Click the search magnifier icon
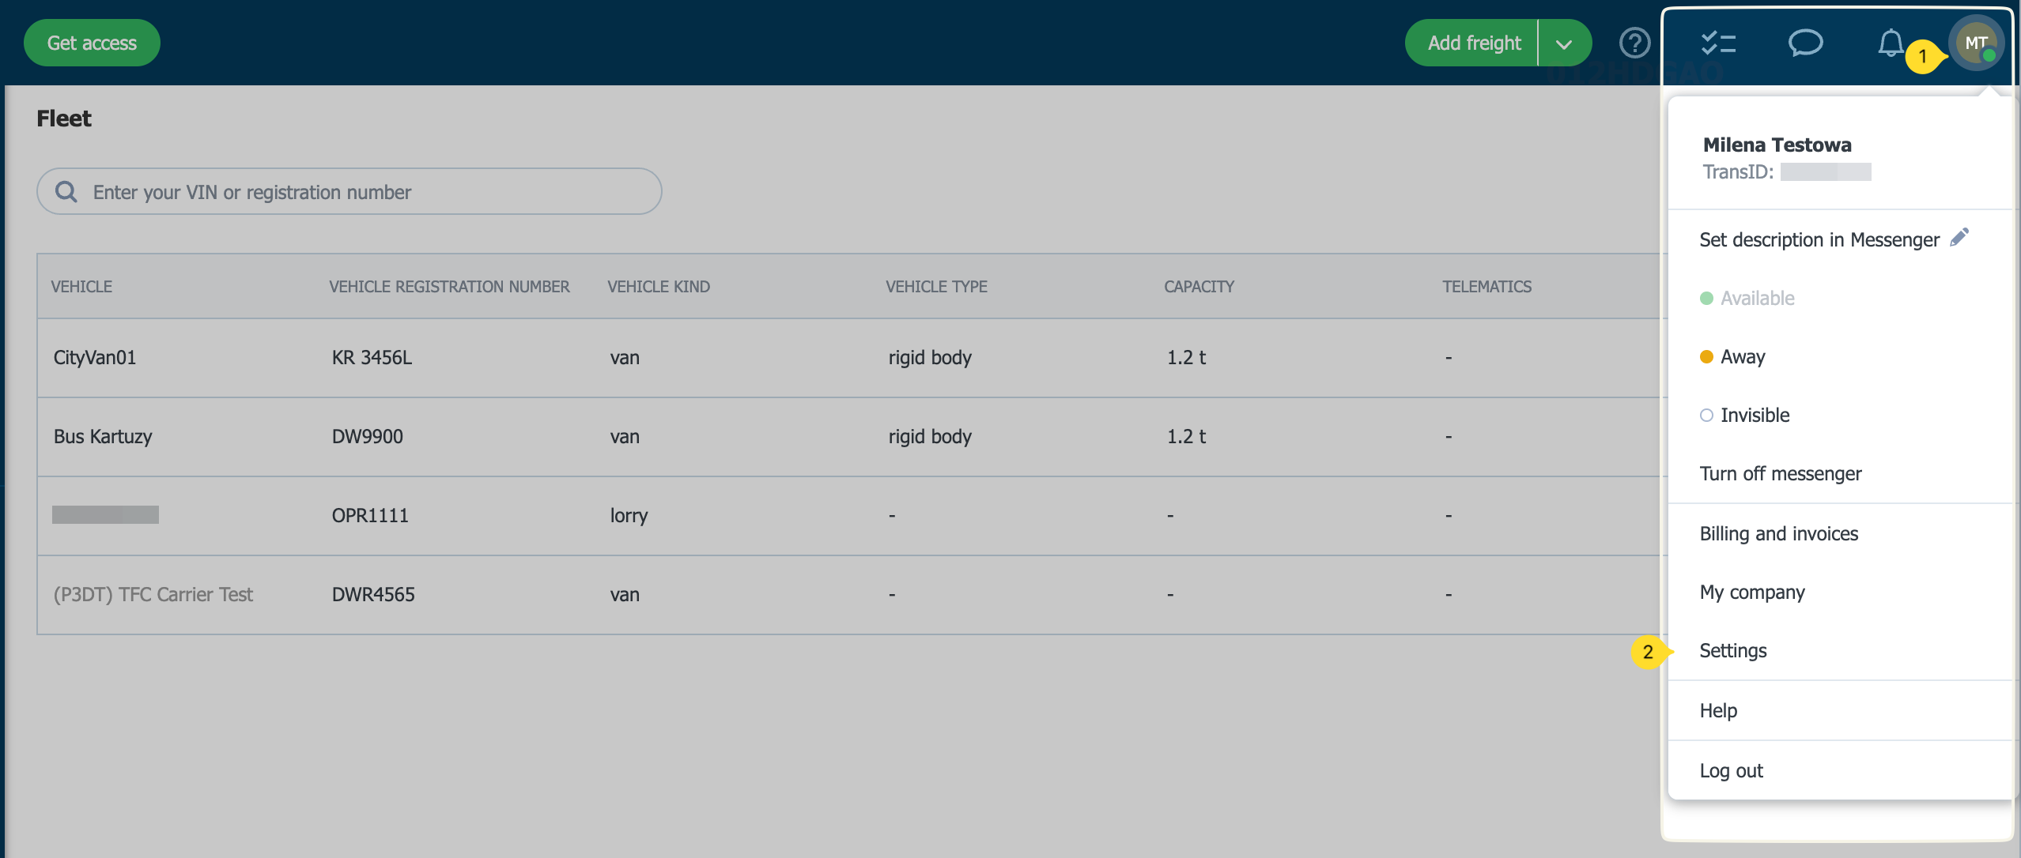Screen dimensions: 2021x858 66,192
